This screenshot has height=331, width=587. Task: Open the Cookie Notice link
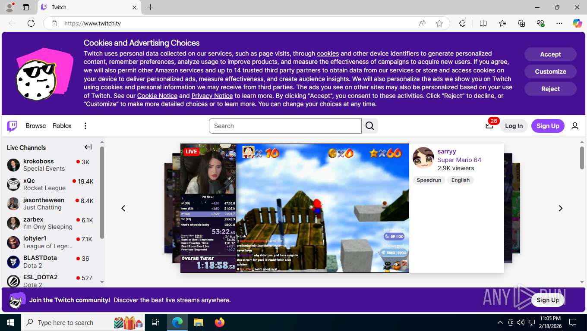[x=157, y=96]
